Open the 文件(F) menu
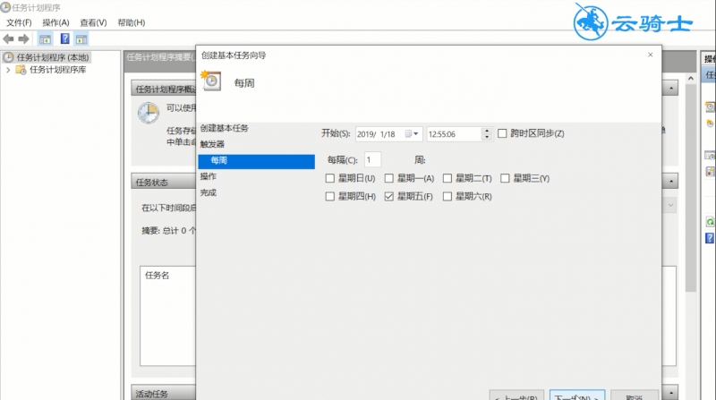Viewport: 716px width, 400px height. click(19, 22)
